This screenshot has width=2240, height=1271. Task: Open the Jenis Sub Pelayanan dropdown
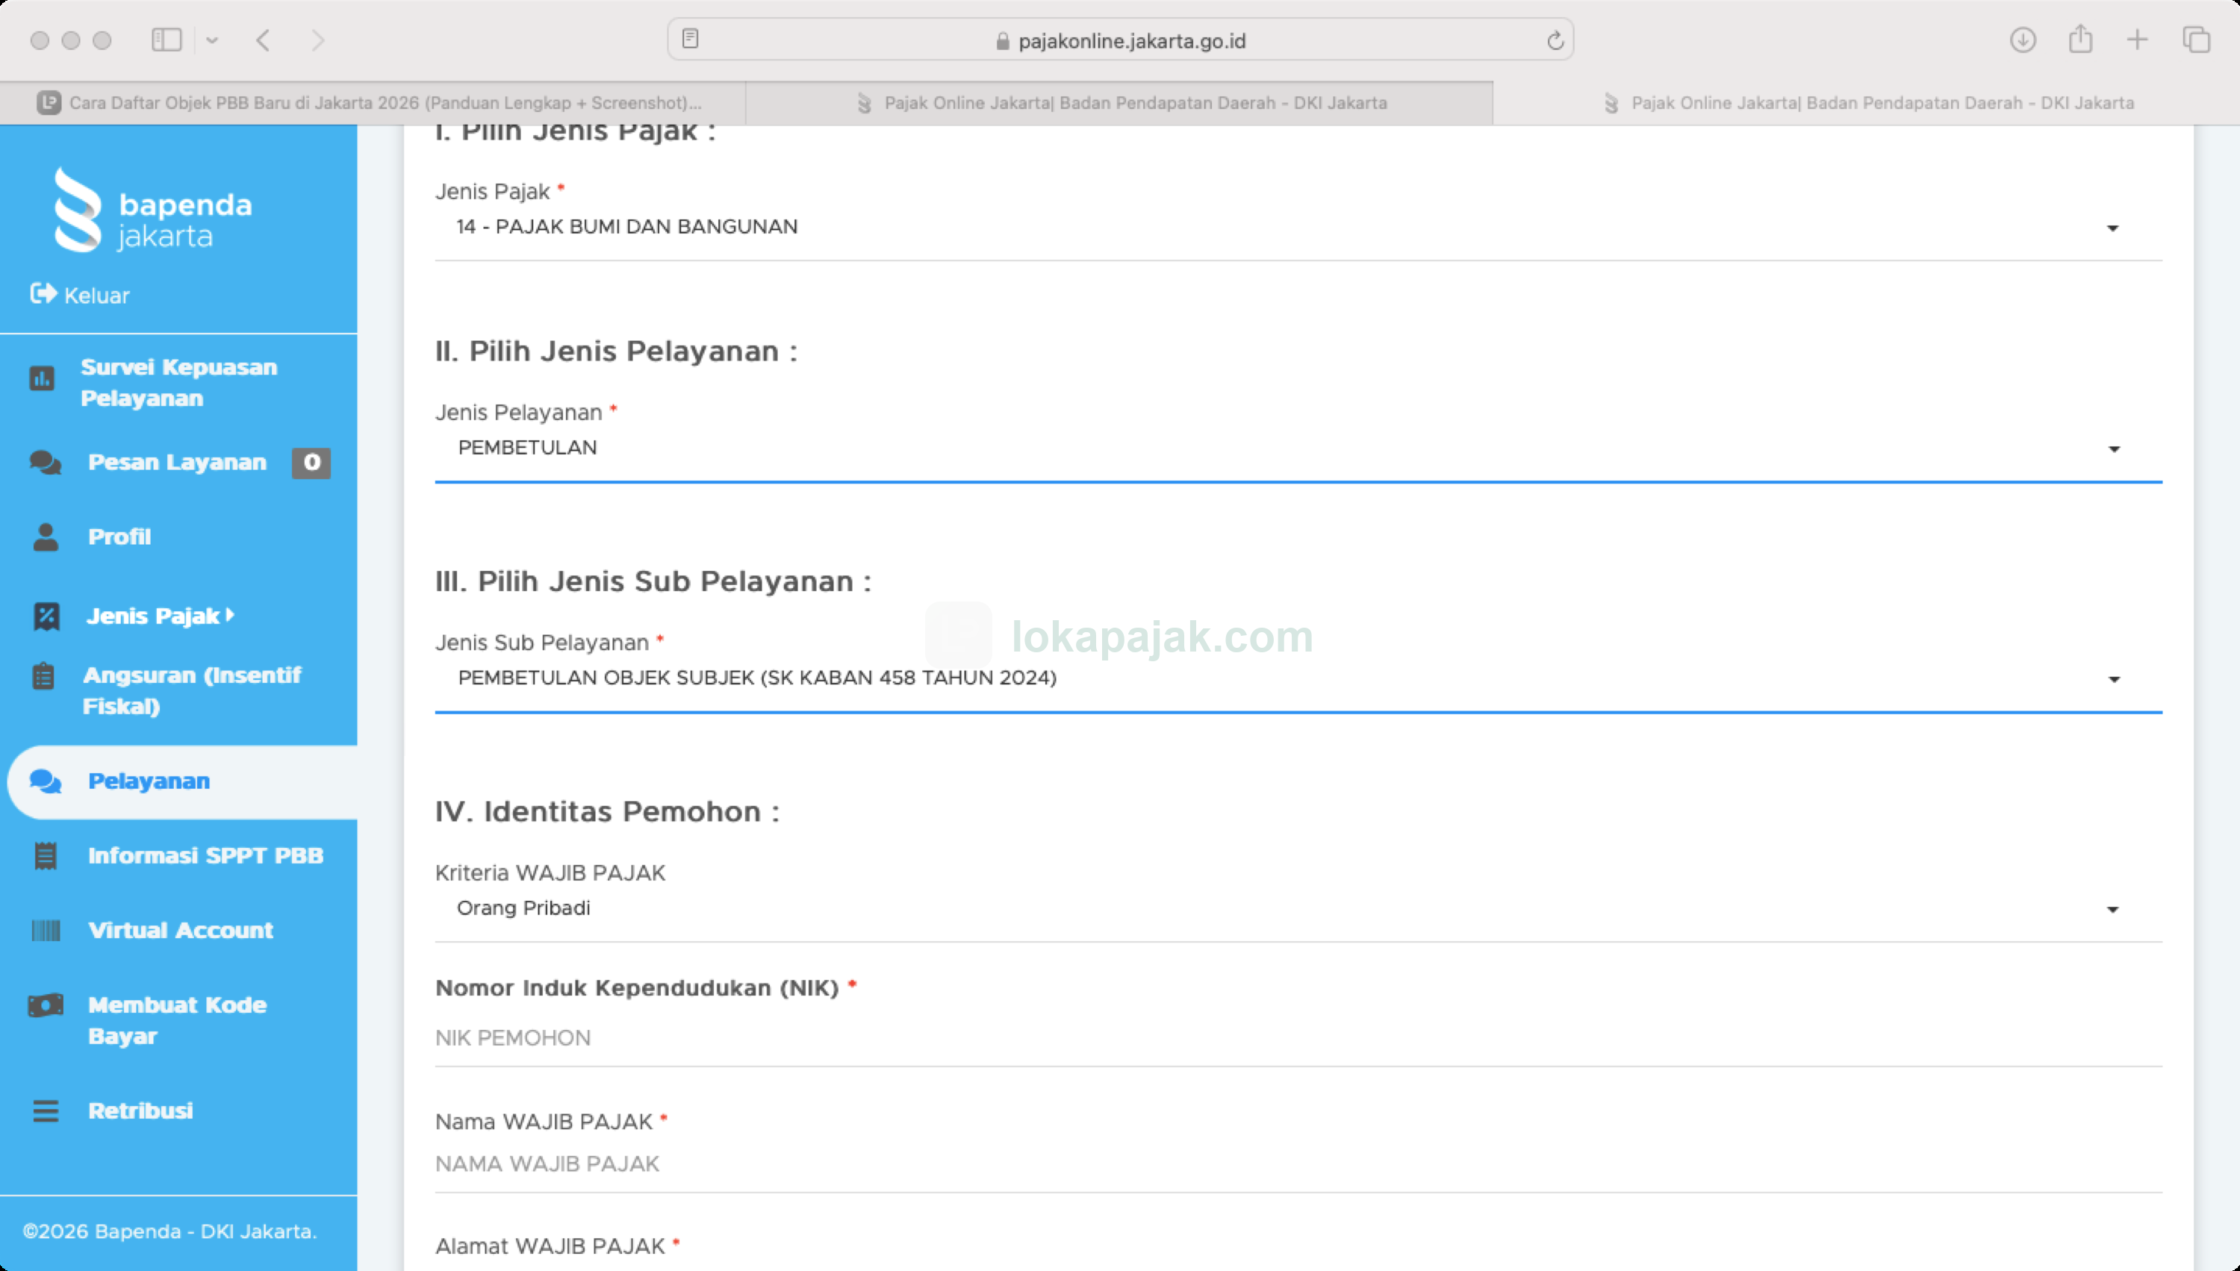(1298, 678)
